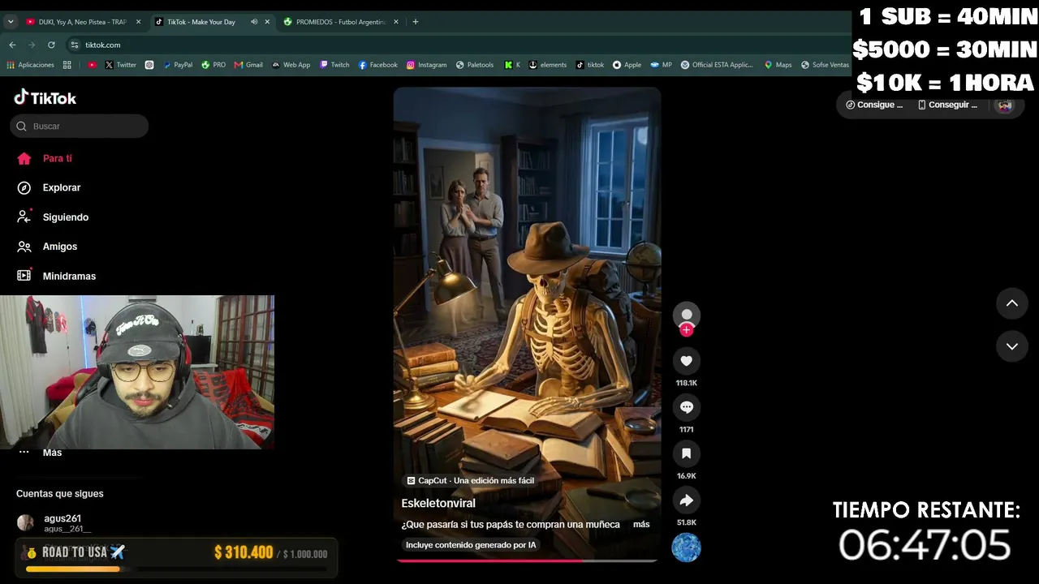Screen dimensions: 1039x584
Task: Open the Maps bookmark
Action: point(778,65)
